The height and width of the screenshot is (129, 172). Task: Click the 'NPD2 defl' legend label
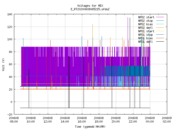pyautogui.click(x=145, y=28)
